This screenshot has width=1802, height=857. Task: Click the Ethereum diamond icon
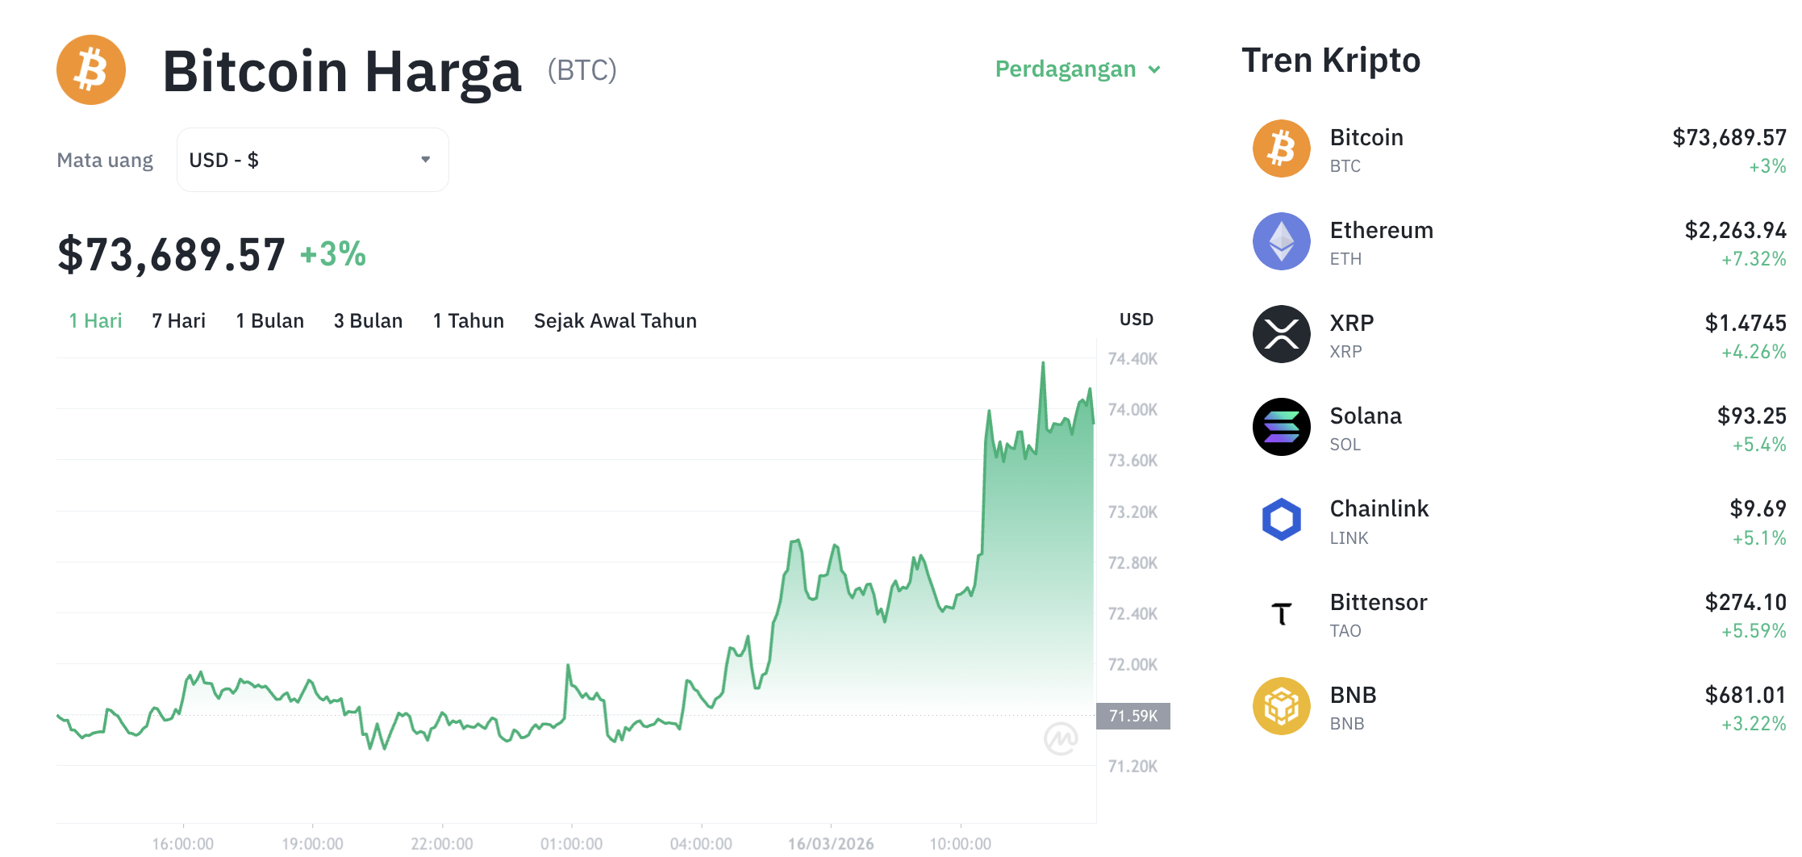(1280, 240)
